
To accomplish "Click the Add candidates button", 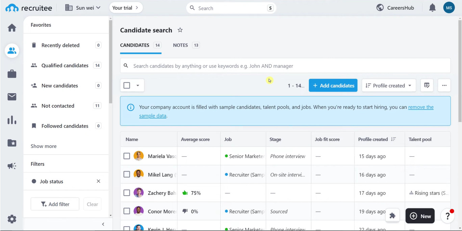I will (x=333, y=85).
